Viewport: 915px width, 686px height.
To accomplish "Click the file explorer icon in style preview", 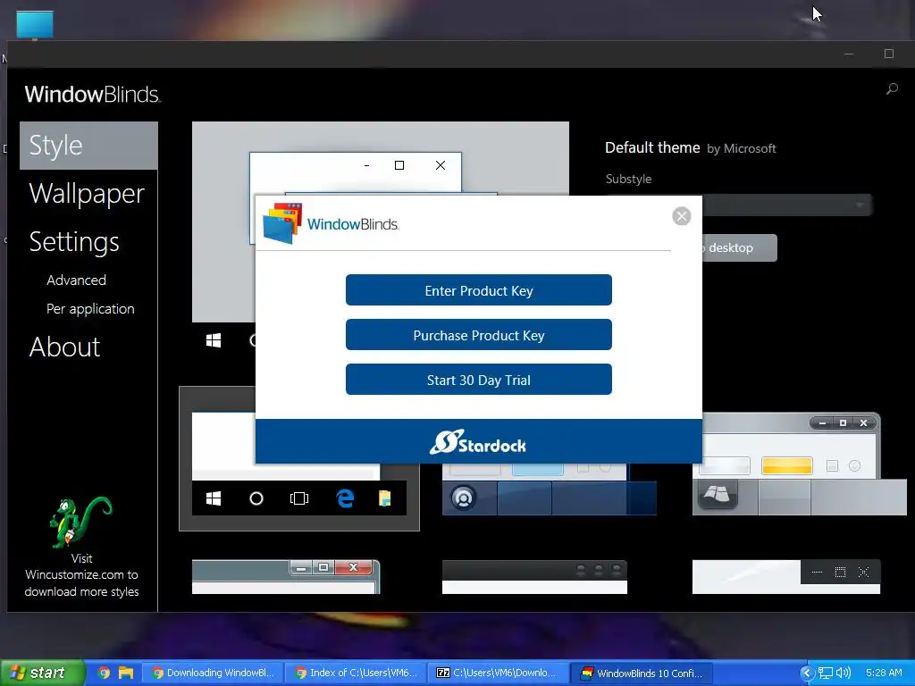I will pos(384,498).
